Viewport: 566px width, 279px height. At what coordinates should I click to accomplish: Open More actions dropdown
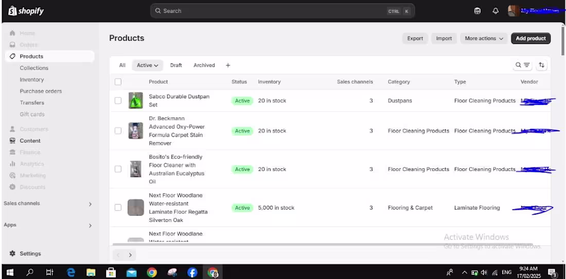click(x=484, y=38)
